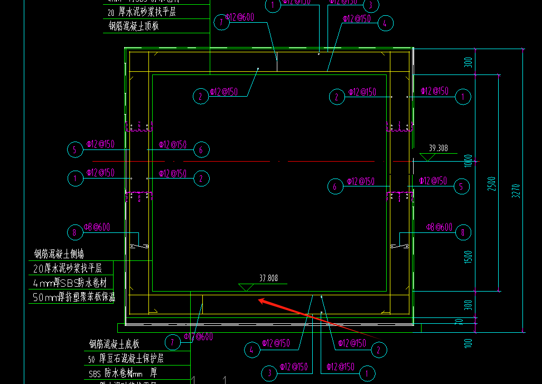
Task: Select the 100 dimension value
Action: click(468, 343)
